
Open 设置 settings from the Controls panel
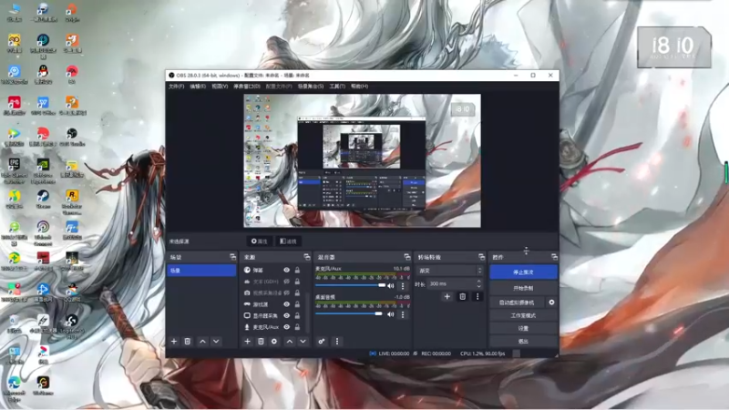click(523, 328)
